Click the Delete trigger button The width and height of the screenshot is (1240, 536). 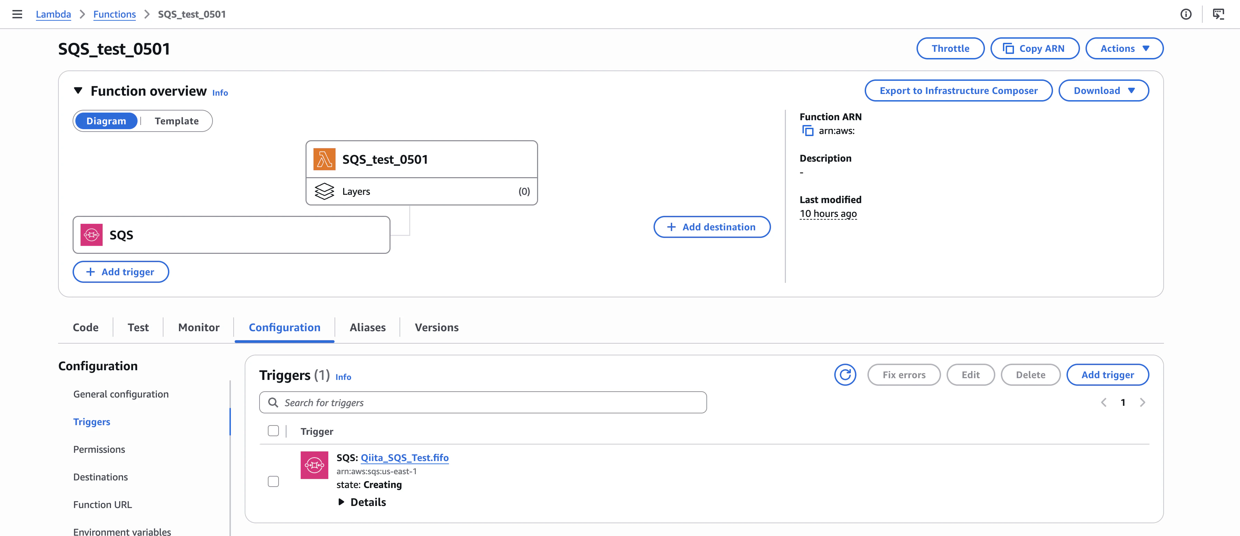(1031, 375)
